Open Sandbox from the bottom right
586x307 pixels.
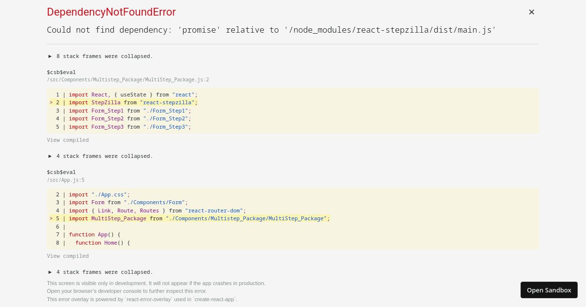pos(549,289)
